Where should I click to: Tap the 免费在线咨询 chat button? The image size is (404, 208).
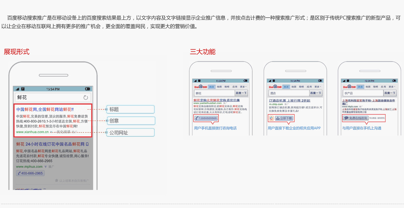point(355,118)
